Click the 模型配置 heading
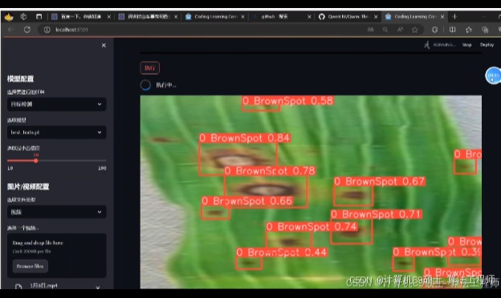The width and height of the screenshot is (501, 298). 20,79
